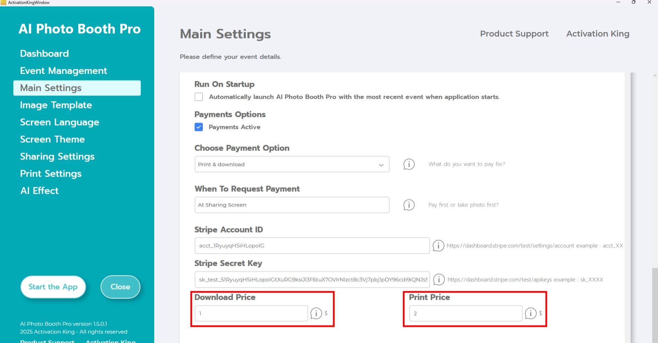
Task: Click info icon beside When To Request Payment
Action: point(409,205)
